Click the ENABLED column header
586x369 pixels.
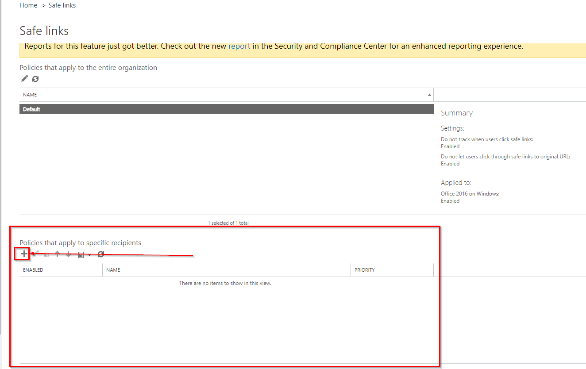point(33,270)
